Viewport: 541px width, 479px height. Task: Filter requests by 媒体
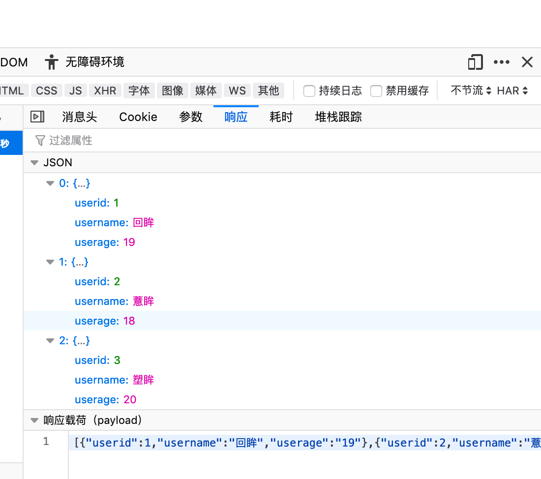point(206,91)
